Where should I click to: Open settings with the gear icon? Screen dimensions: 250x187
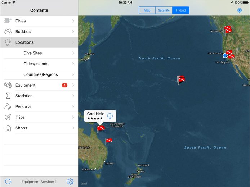tap(70, 182)
